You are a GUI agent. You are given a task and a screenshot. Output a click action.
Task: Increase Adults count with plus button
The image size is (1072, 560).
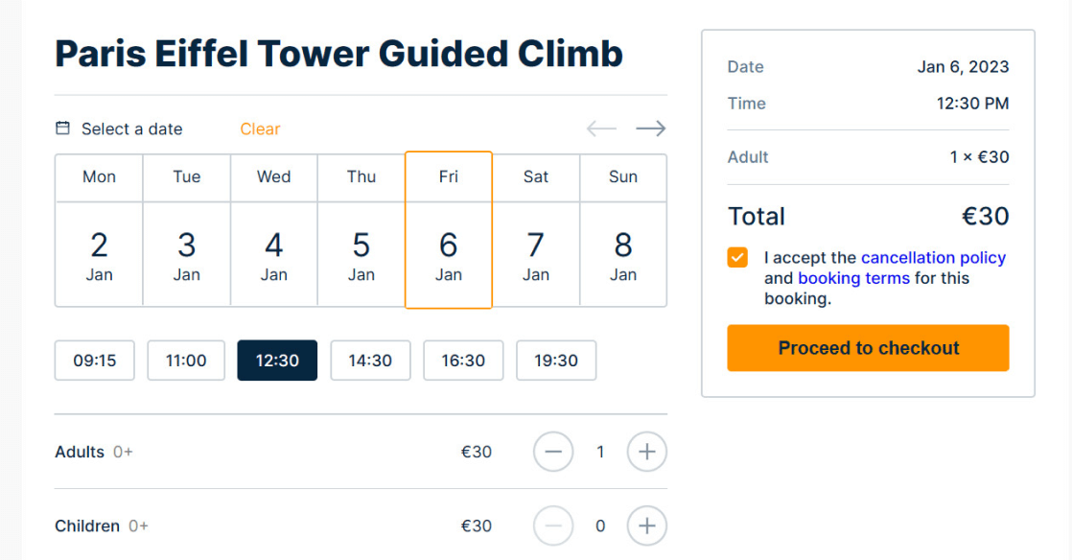pos(647,452)
